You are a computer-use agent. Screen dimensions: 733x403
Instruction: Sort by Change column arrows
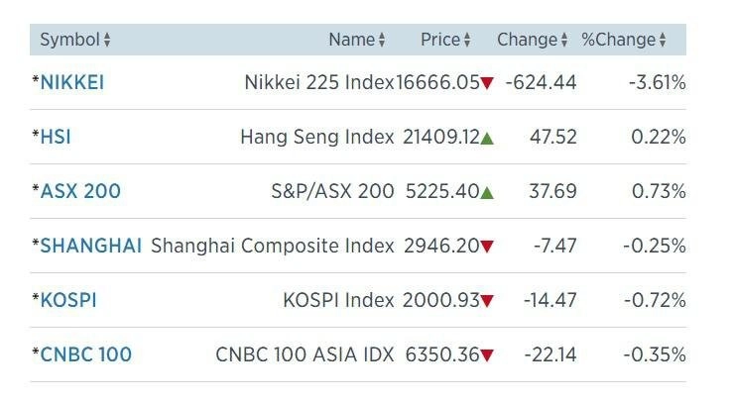click(564, 41)
